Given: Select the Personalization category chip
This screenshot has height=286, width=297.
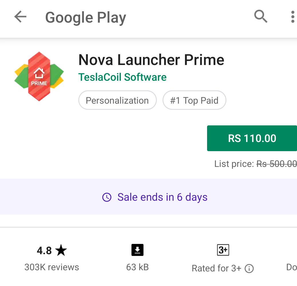Looking at the screenshot, I should point(117,100).
